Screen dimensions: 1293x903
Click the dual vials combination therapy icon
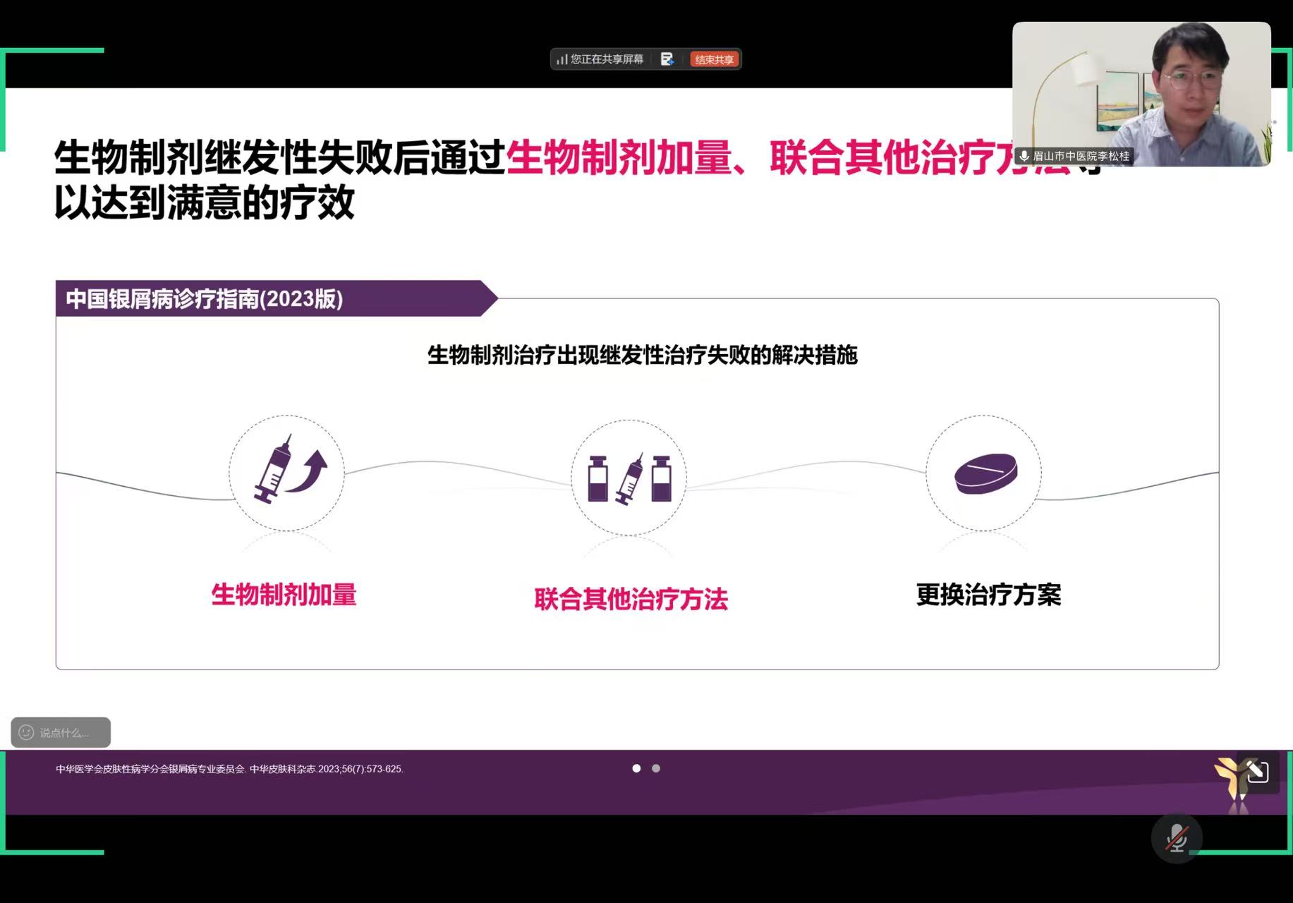(x=629, y=478)
